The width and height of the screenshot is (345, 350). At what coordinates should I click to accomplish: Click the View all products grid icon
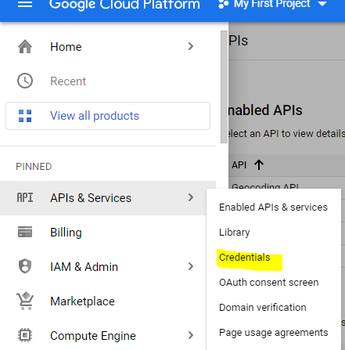(25, 116)
